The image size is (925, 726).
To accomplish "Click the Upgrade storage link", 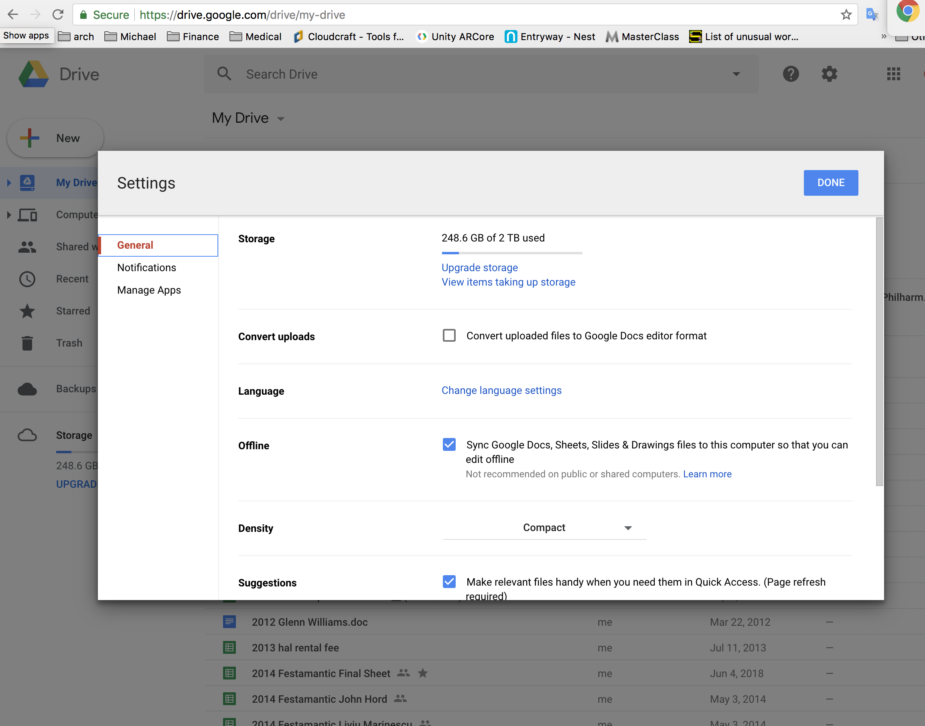I will tap(479, 268).
